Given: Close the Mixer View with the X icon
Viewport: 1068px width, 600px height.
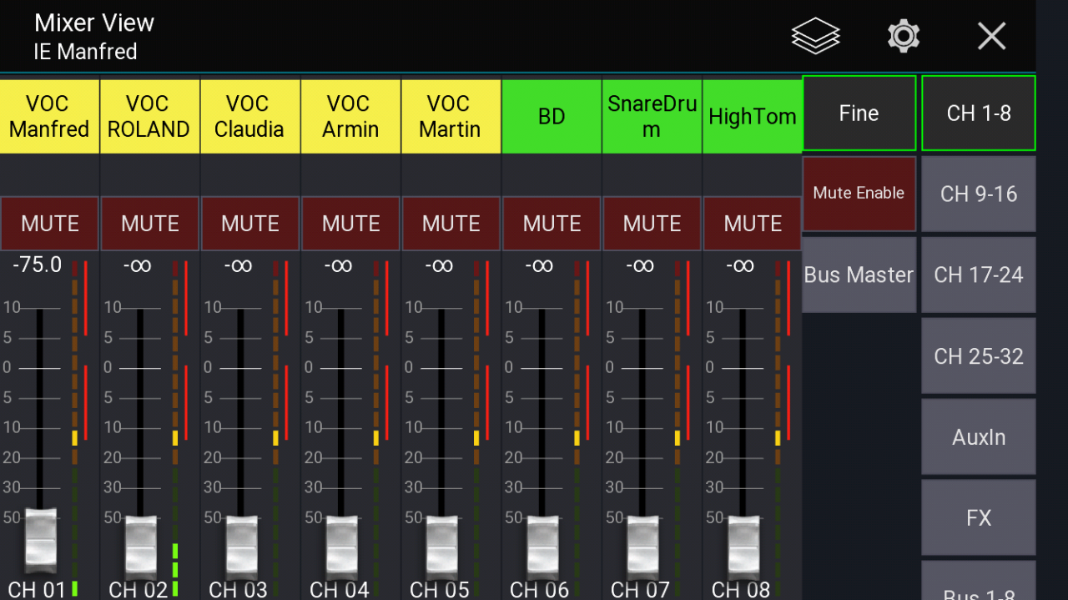Looking at the screenshot, I should [x=991, y=36].
